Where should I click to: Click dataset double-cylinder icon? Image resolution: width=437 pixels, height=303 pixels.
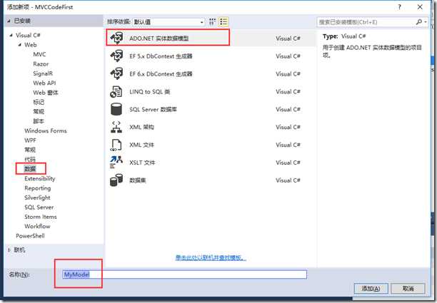[116, 180]
